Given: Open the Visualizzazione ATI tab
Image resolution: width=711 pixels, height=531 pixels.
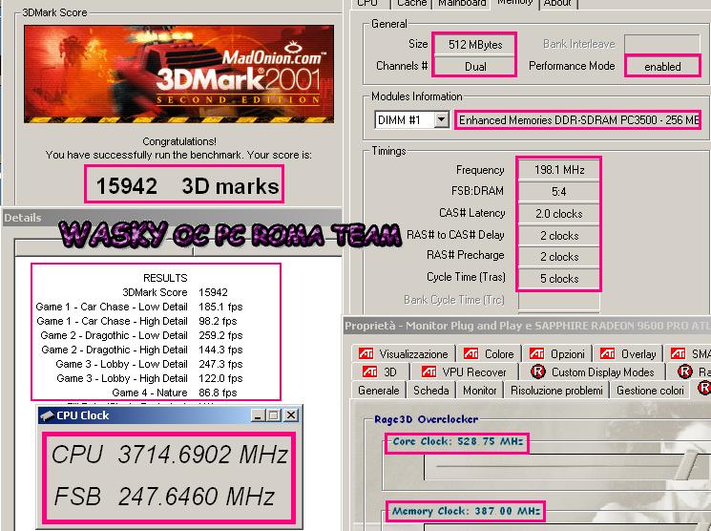Looking at the screenshot, I should click(403, 353).
